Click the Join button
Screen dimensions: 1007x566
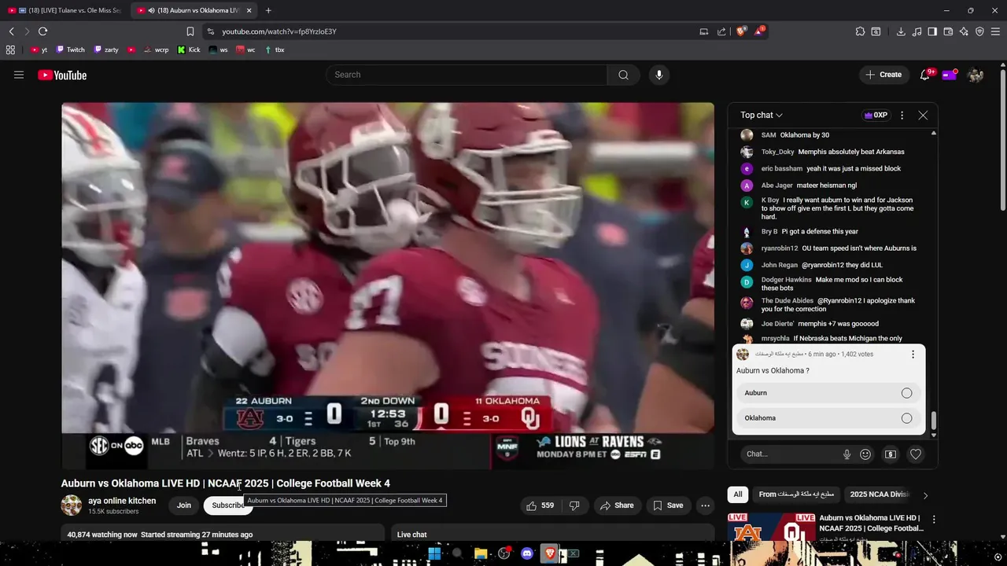pyautogui.click(x=184, y=505)
